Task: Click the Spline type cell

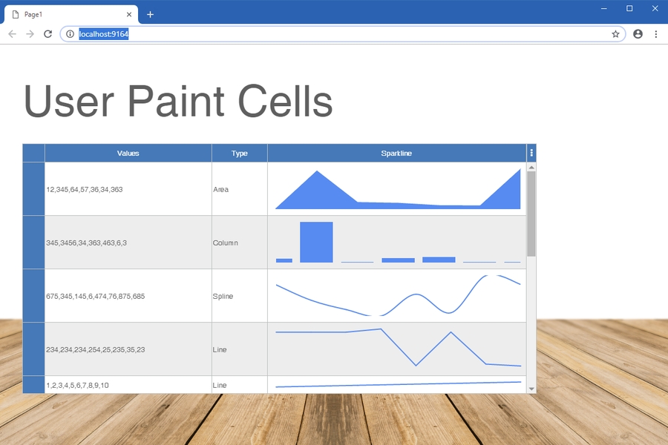Action: click(239, 296)
